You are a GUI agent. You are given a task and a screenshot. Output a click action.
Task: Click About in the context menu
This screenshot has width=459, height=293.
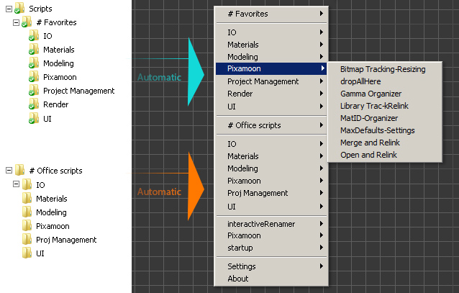point(237,279)
